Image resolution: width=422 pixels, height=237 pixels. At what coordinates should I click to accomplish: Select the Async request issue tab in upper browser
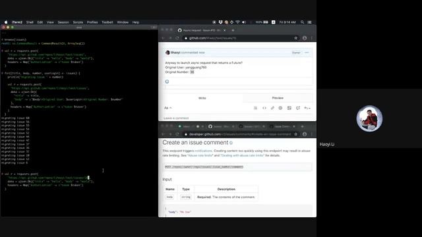(x=202, y=30)
